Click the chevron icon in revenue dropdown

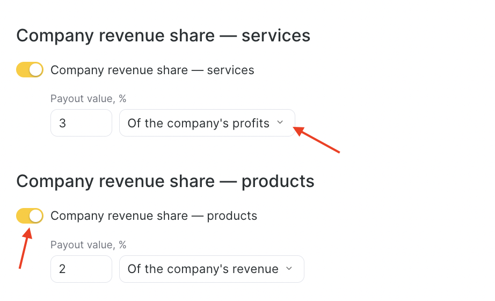point(289,269)
